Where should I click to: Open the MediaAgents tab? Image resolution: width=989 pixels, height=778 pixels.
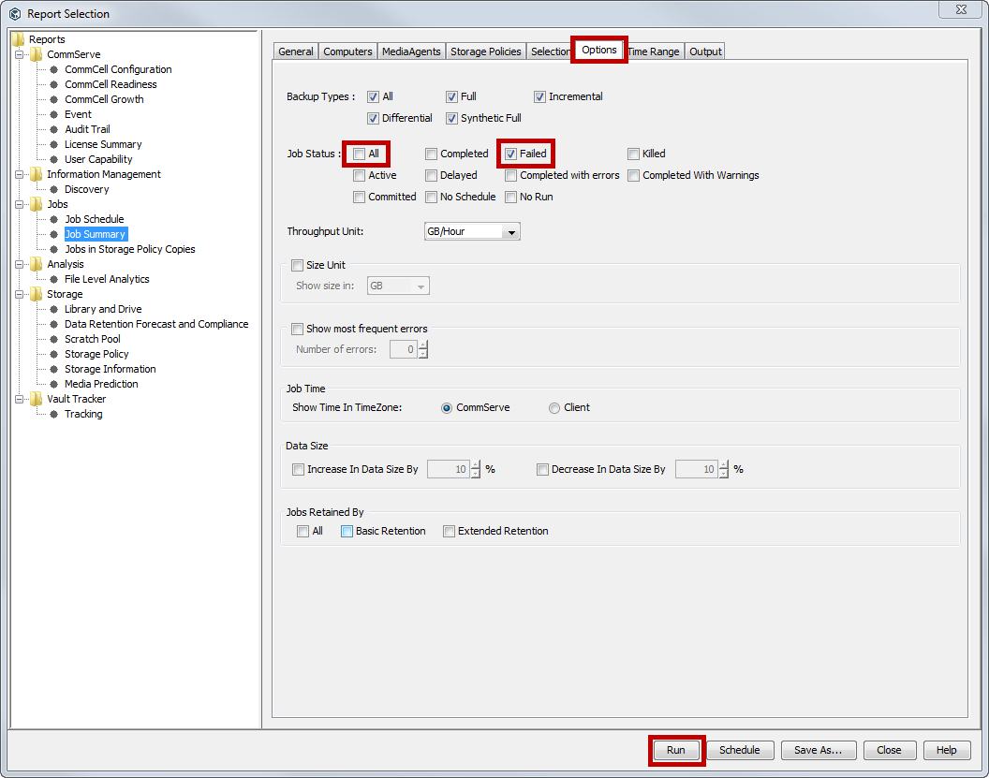tap(411, 51)
